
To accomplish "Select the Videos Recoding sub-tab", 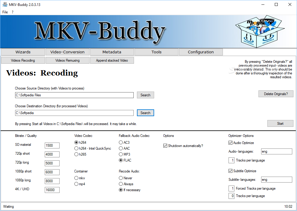I will pos(23,60).
